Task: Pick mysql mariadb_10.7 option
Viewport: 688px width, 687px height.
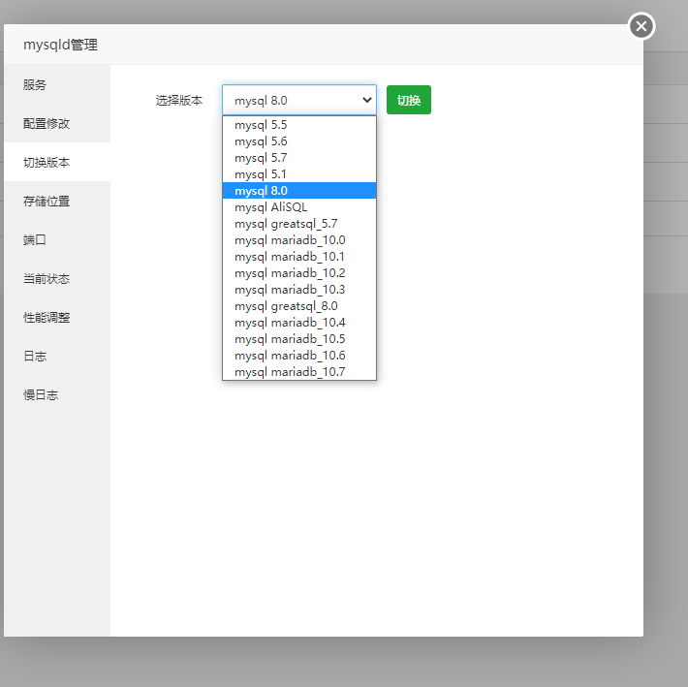Action: coord(299,371)
